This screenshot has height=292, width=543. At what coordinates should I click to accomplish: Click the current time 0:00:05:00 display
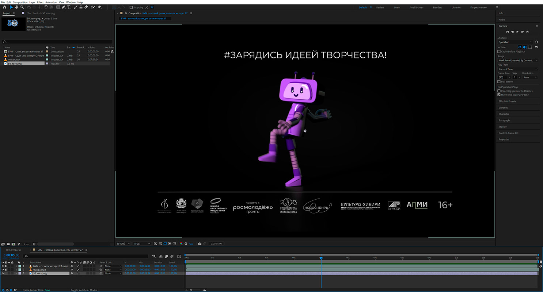(x=11, y=255)
